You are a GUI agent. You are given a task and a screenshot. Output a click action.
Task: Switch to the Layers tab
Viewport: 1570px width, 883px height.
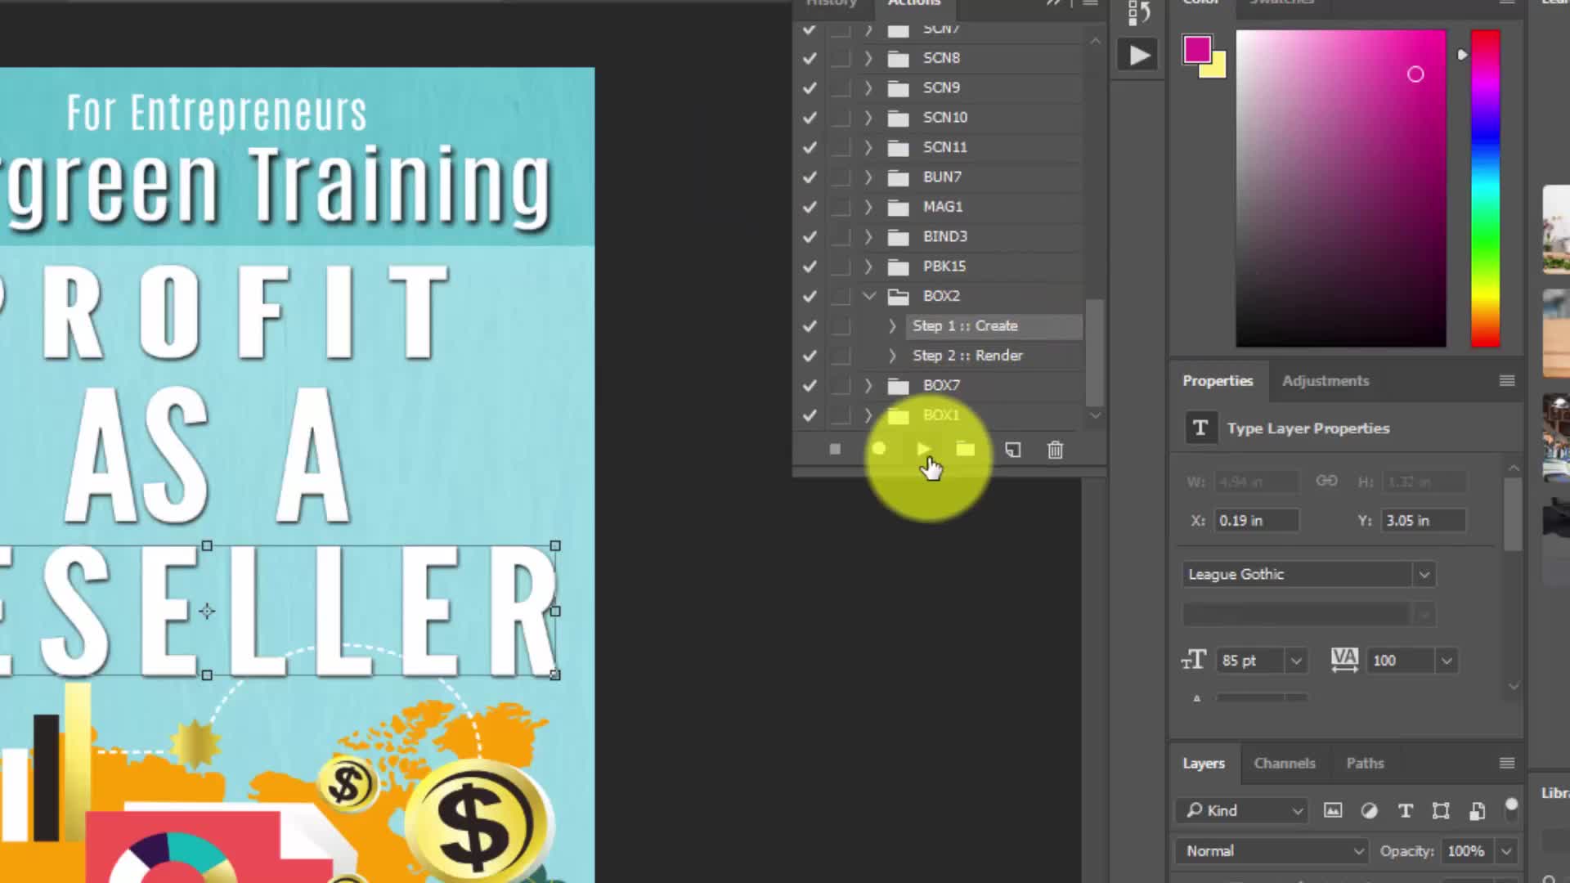point(1204,763)
